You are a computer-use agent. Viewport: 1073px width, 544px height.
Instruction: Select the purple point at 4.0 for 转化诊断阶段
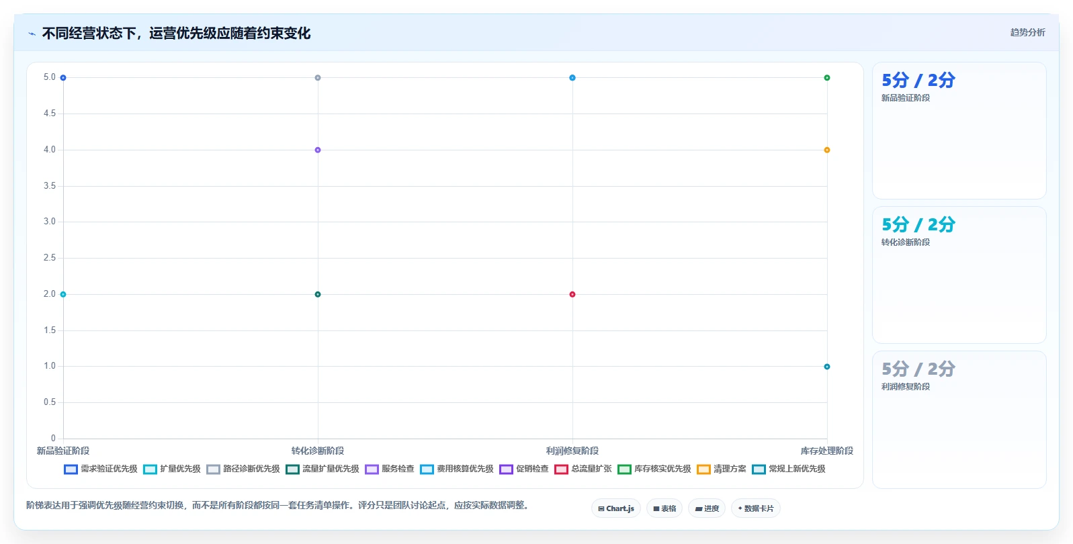point(318,150)
